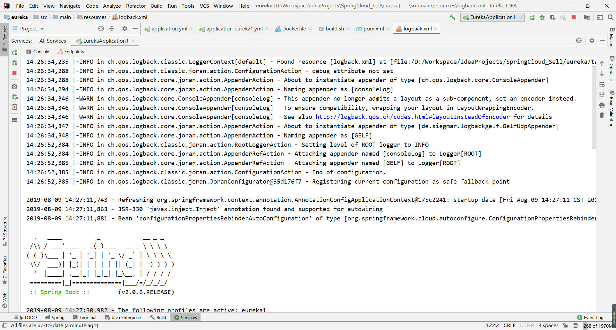
Task: Click Services panel crosshair navigate icon
Action: click(579, 40)
